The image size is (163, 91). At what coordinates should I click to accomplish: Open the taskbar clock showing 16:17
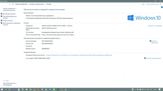[x=155, y=89]
